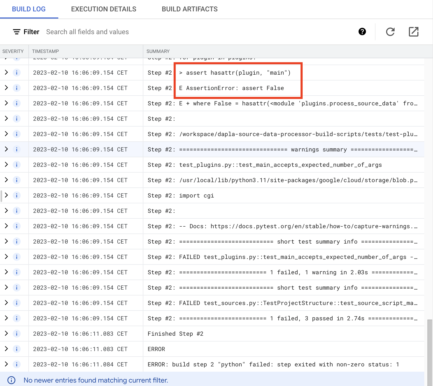Open the BUILD ARTIFACTS tab
The width and height of the screenshot is (433, 386).
(x=190, y=9)
